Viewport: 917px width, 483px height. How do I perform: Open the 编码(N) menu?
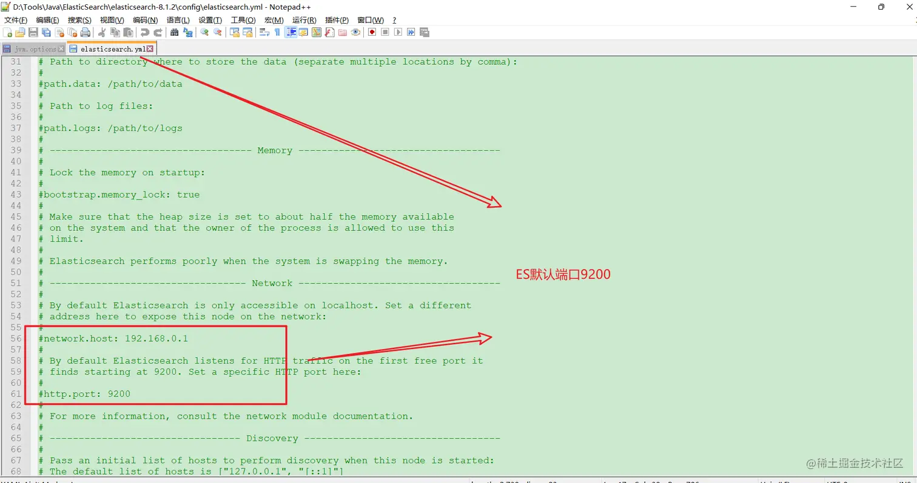coord(145,20)
